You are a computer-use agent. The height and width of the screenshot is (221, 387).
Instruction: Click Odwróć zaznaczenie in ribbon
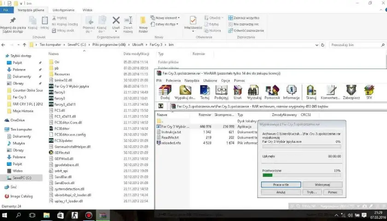click(x=246, y=30)
